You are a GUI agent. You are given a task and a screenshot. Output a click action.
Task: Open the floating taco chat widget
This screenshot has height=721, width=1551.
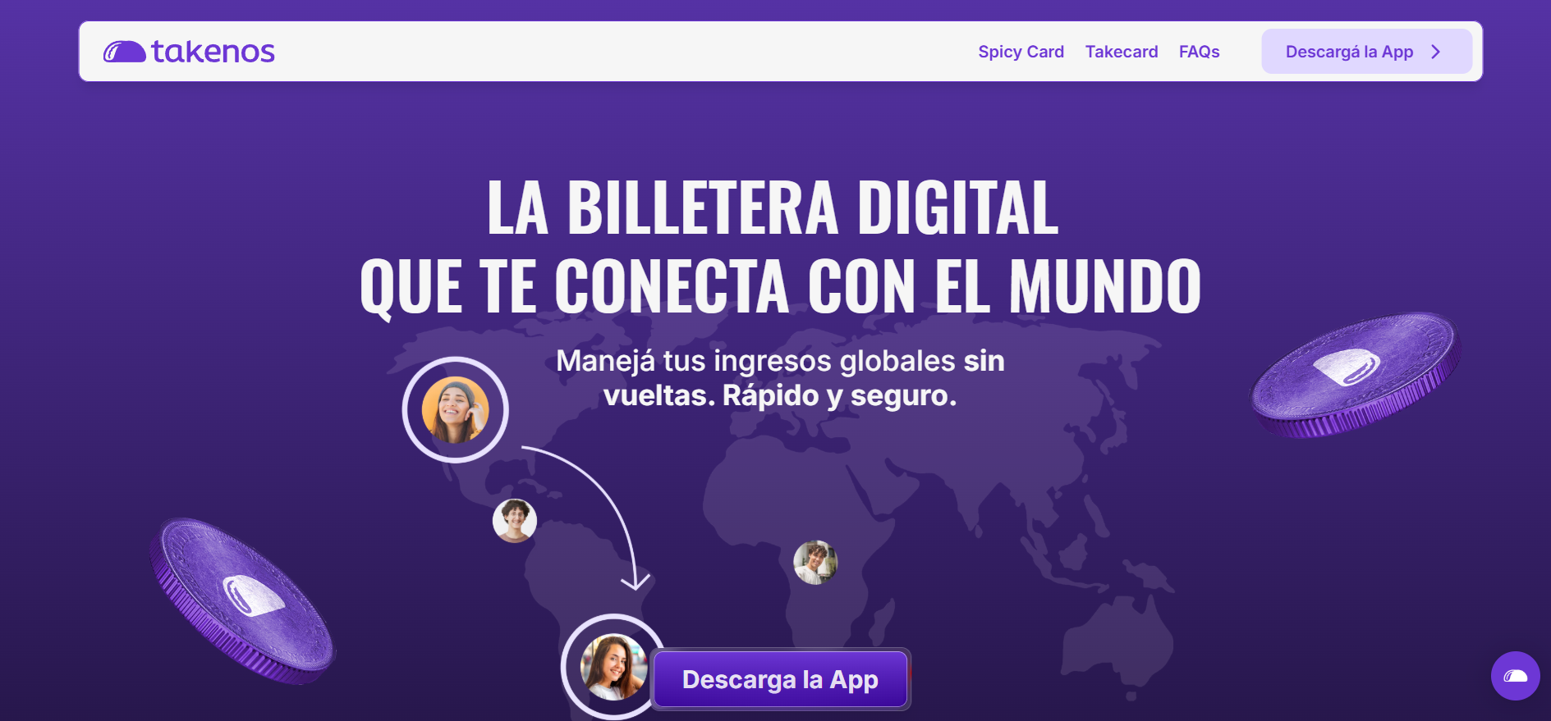click(1515, 676)
